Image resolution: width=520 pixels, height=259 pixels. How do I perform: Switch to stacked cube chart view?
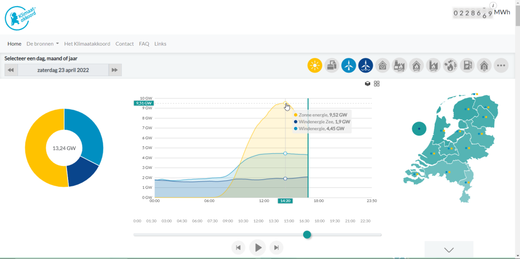[368, 84]
